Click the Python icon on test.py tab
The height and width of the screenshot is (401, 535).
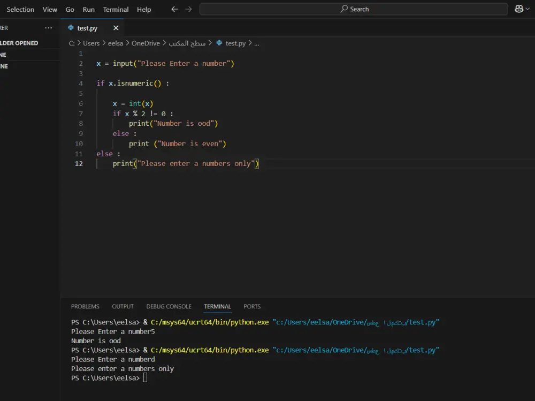tap(71, 28)
